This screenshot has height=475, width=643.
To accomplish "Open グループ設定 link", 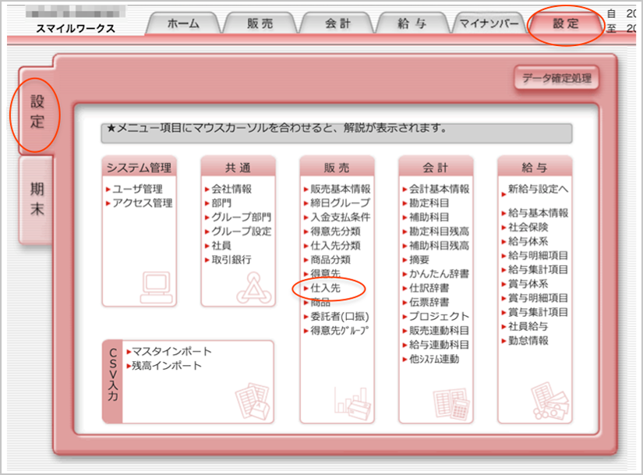I will [242, 232].
